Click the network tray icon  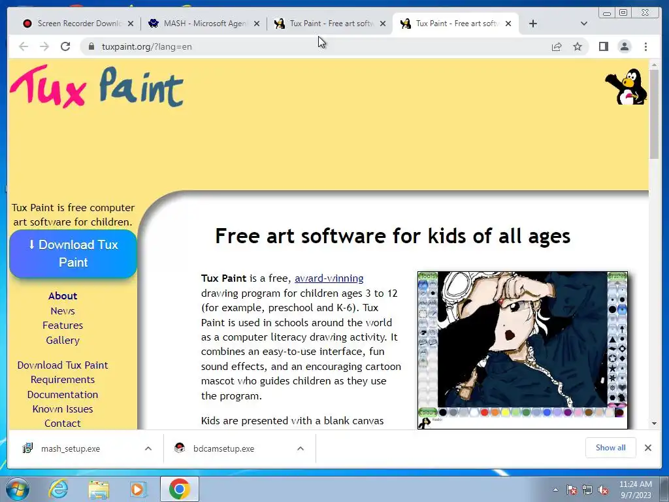(x=587, y=490)
